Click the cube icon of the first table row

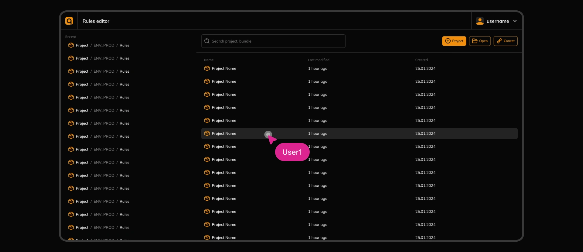[207, 68]
